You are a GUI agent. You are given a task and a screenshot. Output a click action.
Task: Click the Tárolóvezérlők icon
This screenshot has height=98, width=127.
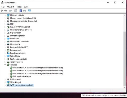coord(8,62)
